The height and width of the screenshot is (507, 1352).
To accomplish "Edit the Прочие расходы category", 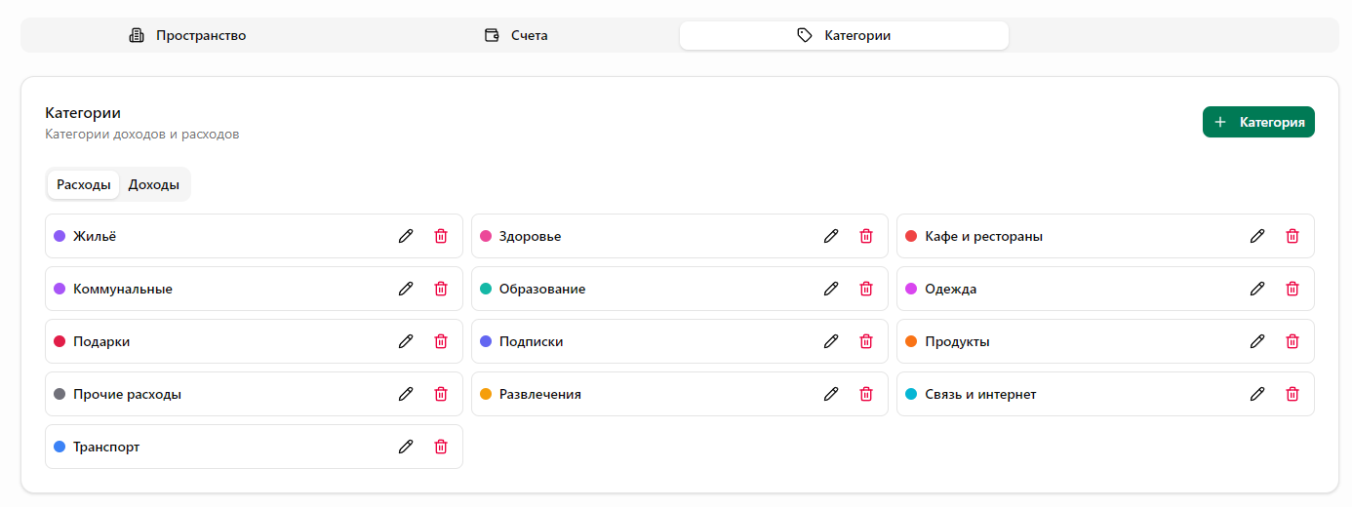I will pos(406,394).
